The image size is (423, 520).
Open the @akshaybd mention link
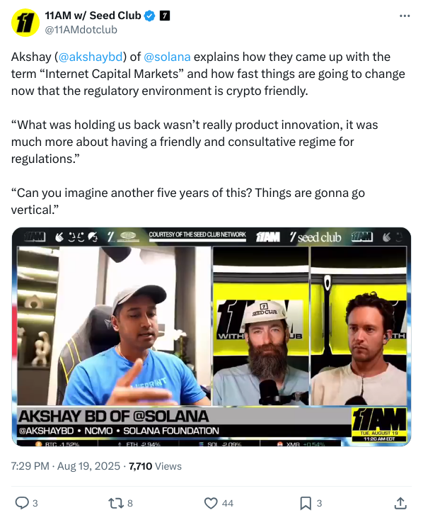click(x=91, y=57)
